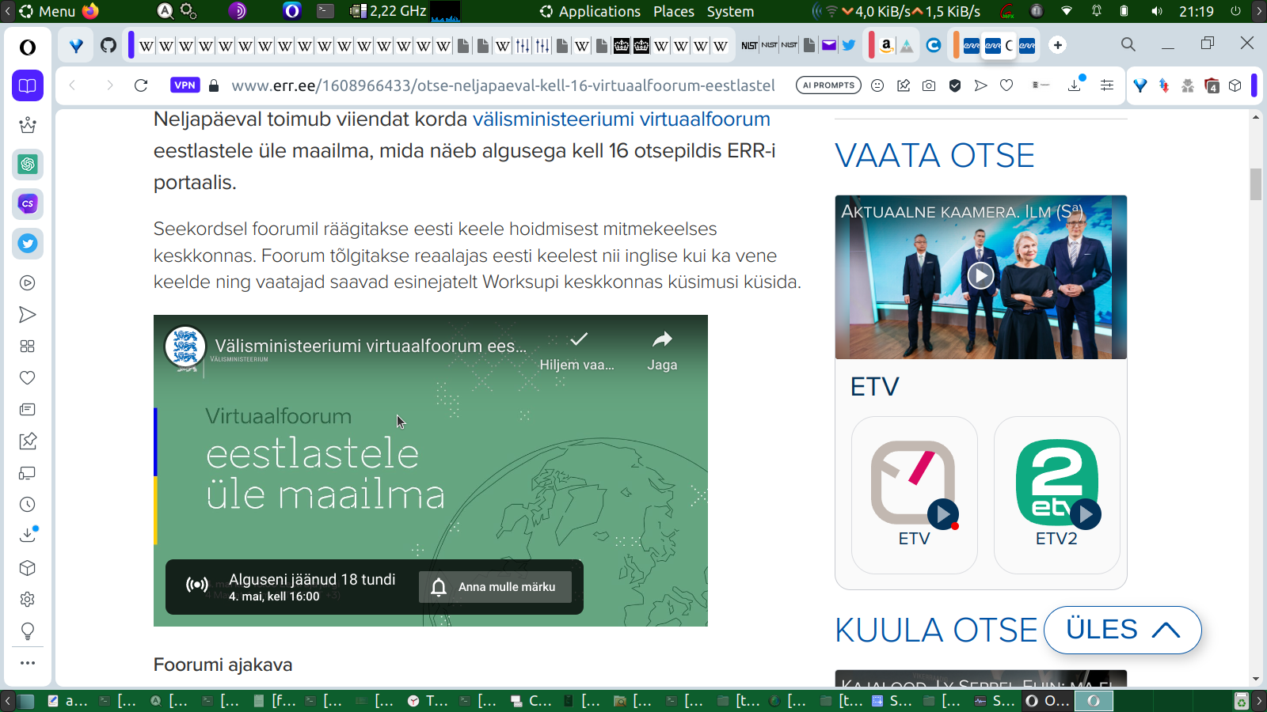Open the Player panel in the sidebar
This screenshot has height=712, width=1267.
[28, 283]
